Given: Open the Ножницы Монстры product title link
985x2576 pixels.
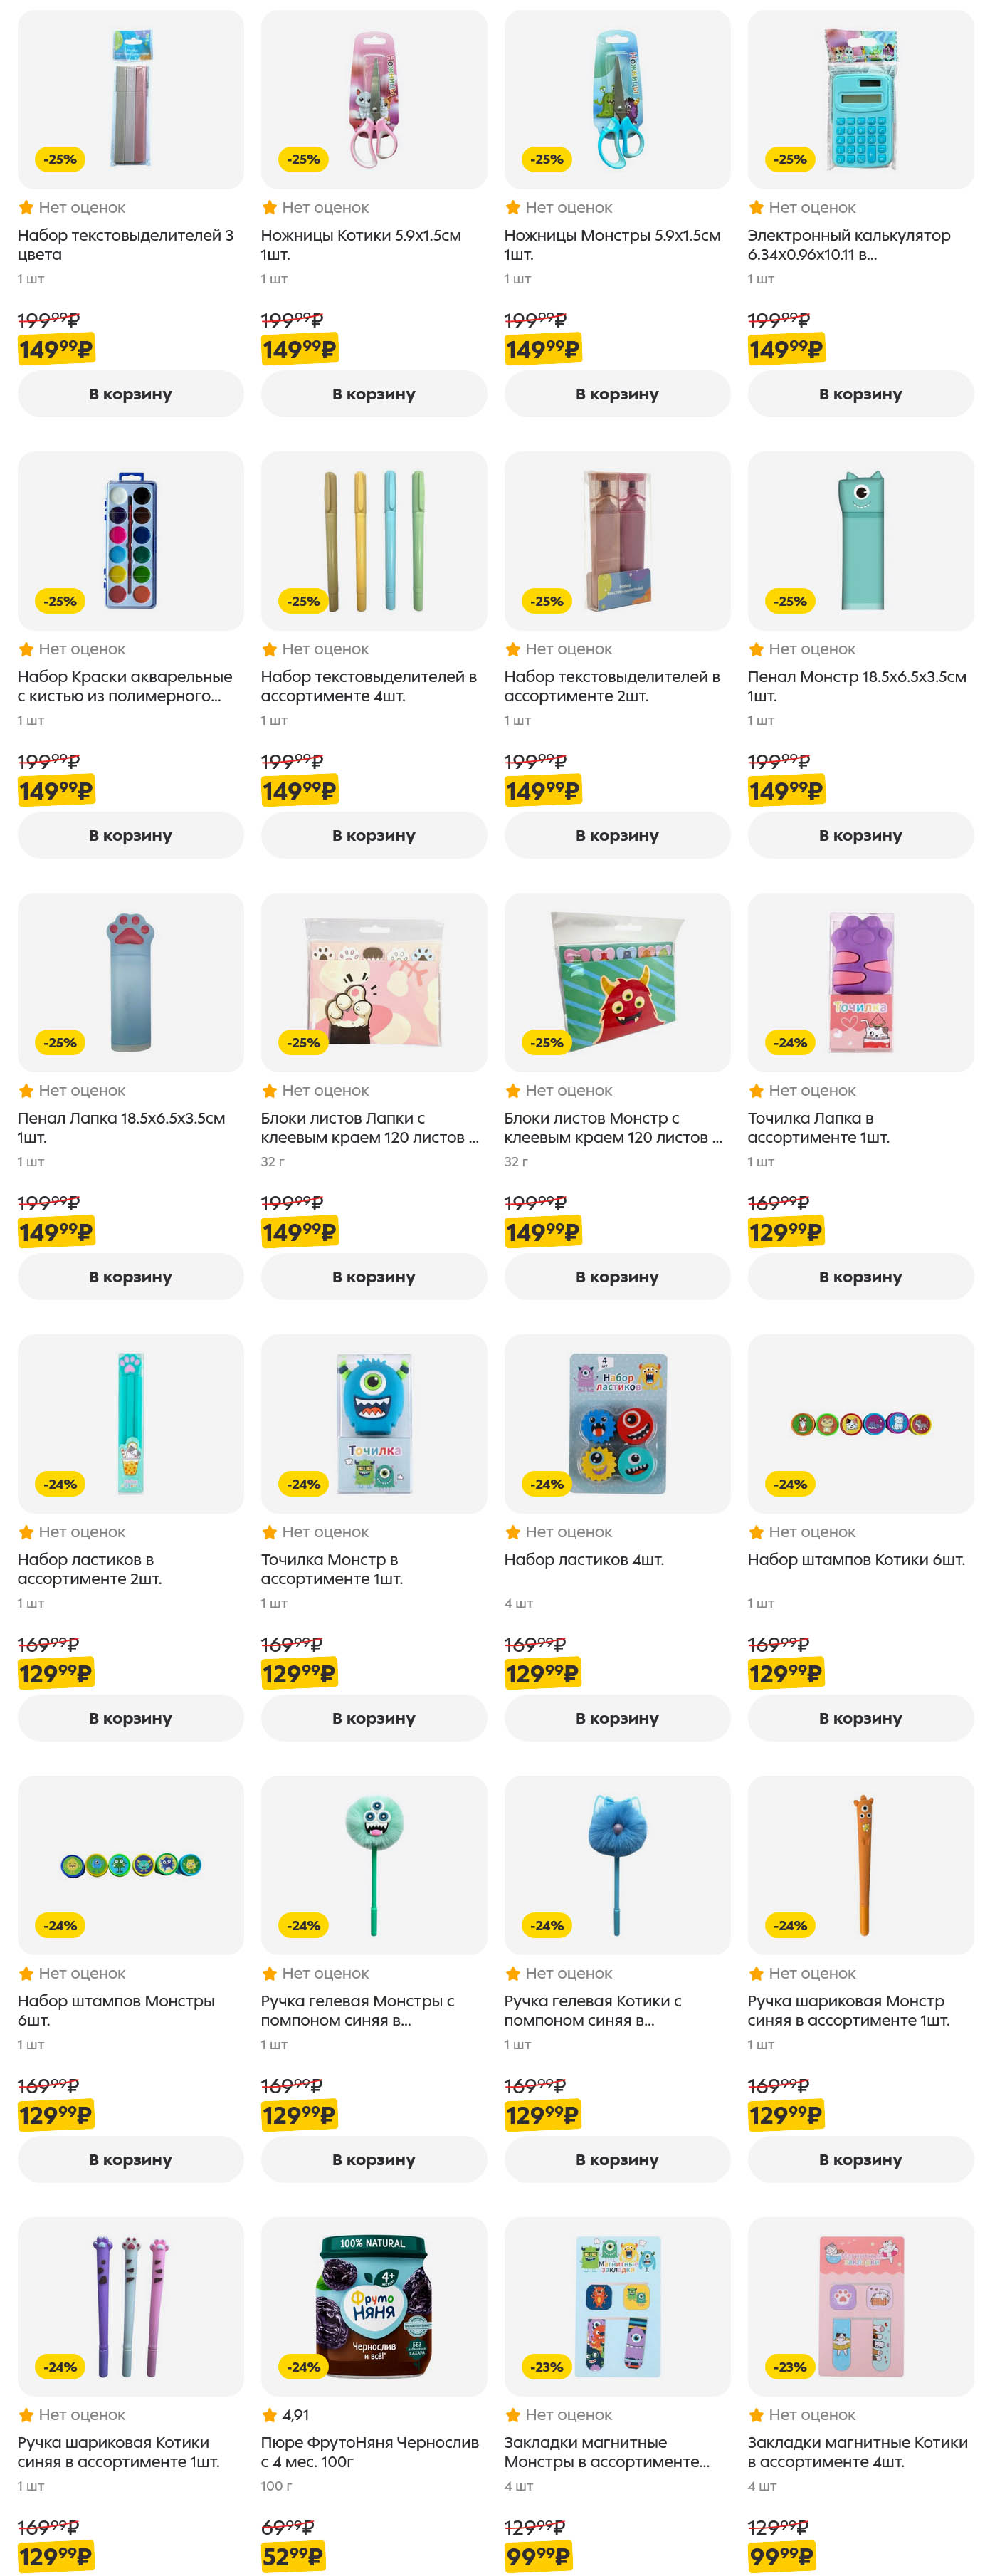Looking at the screenshot, I should click(x=612, y=245).
